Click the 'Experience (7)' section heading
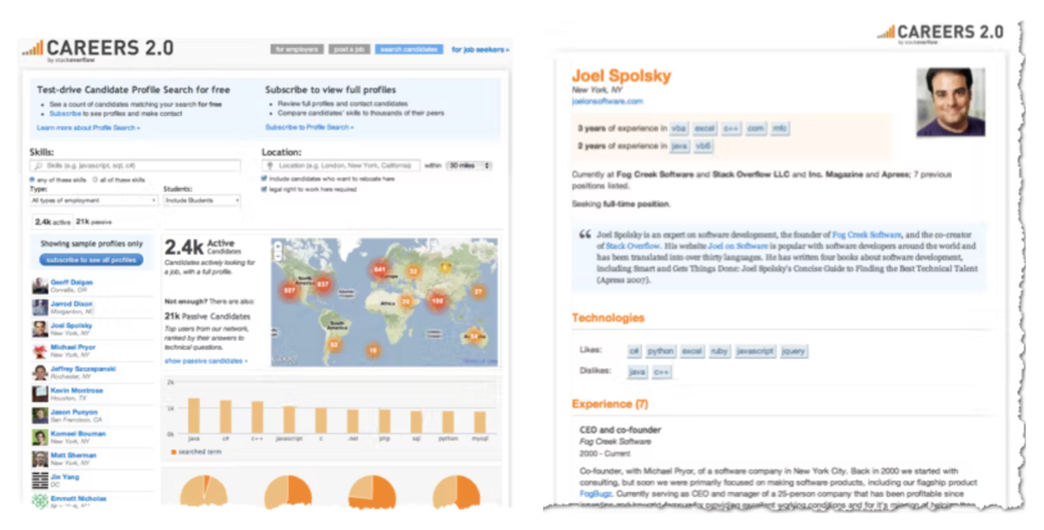Image resolution: width=1044 pixels, height=530 pixels. point(609,404)
